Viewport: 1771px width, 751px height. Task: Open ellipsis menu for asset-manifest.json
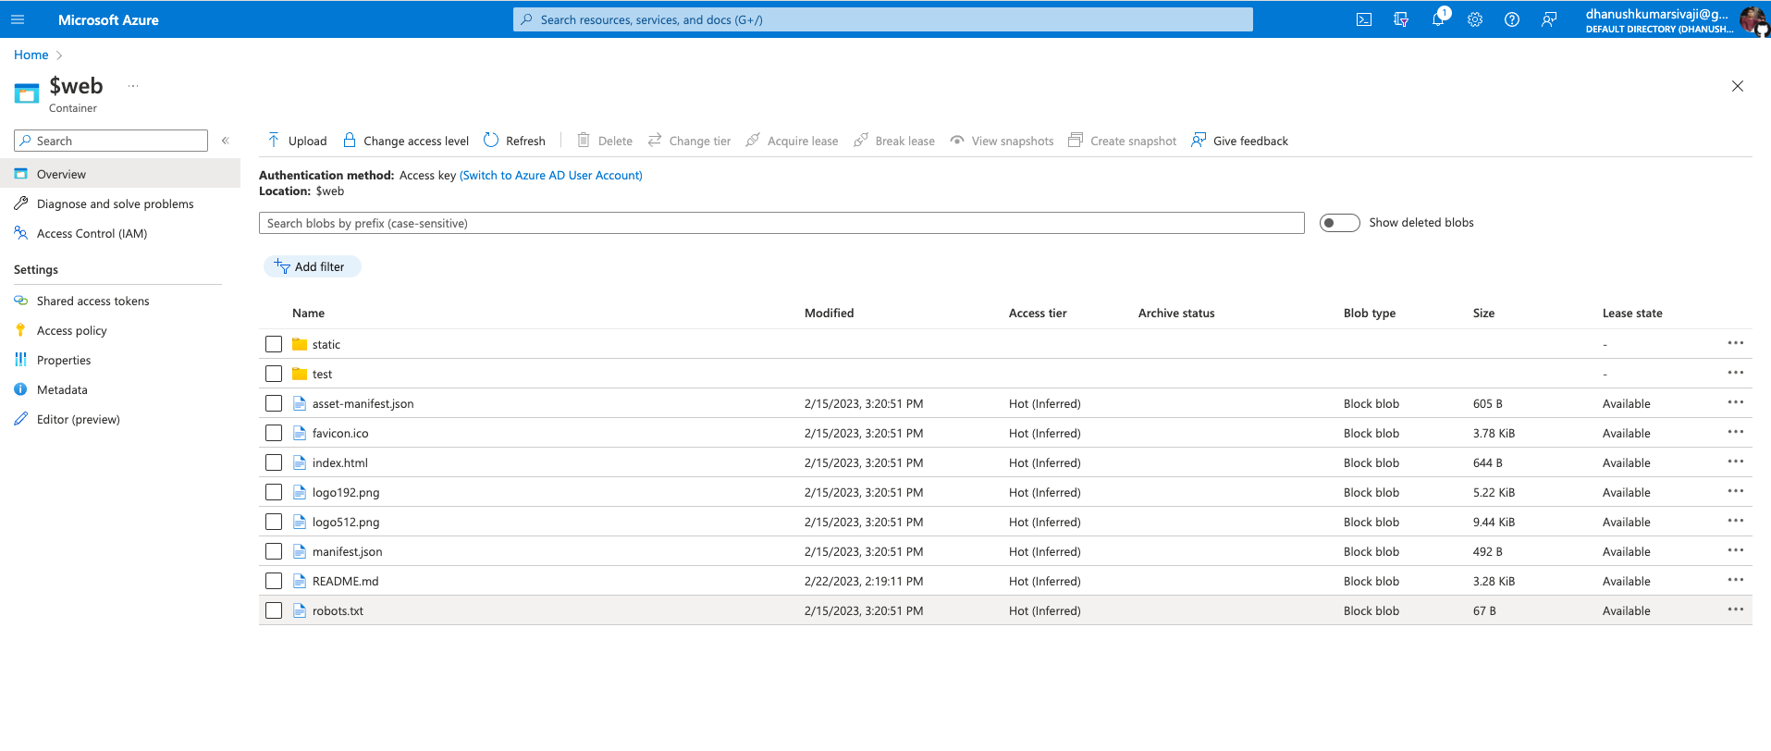click(1736, 402)
